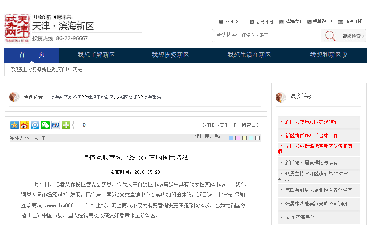Open the 我想了解新区 menu

click(x=96, y=55)
